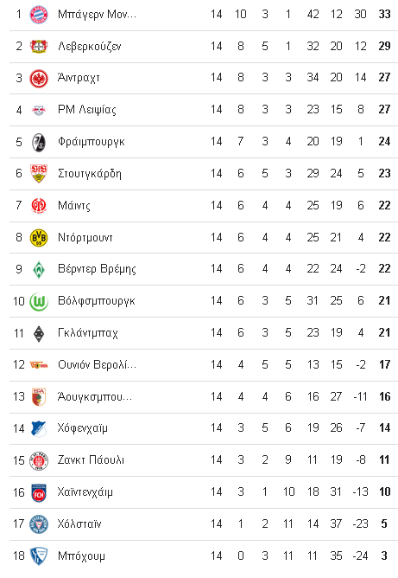Open the Χόλσταϊν team link
The height and width of the screenshot is (578, 398).
pyautogui.click(x=79, y=523)
